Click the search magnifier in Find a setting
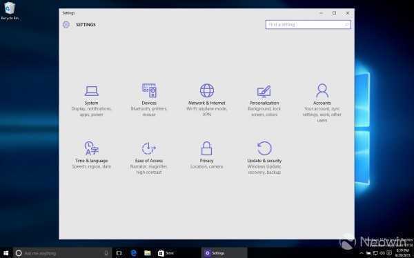Screen dimensions: 414x258 point(346,25)
